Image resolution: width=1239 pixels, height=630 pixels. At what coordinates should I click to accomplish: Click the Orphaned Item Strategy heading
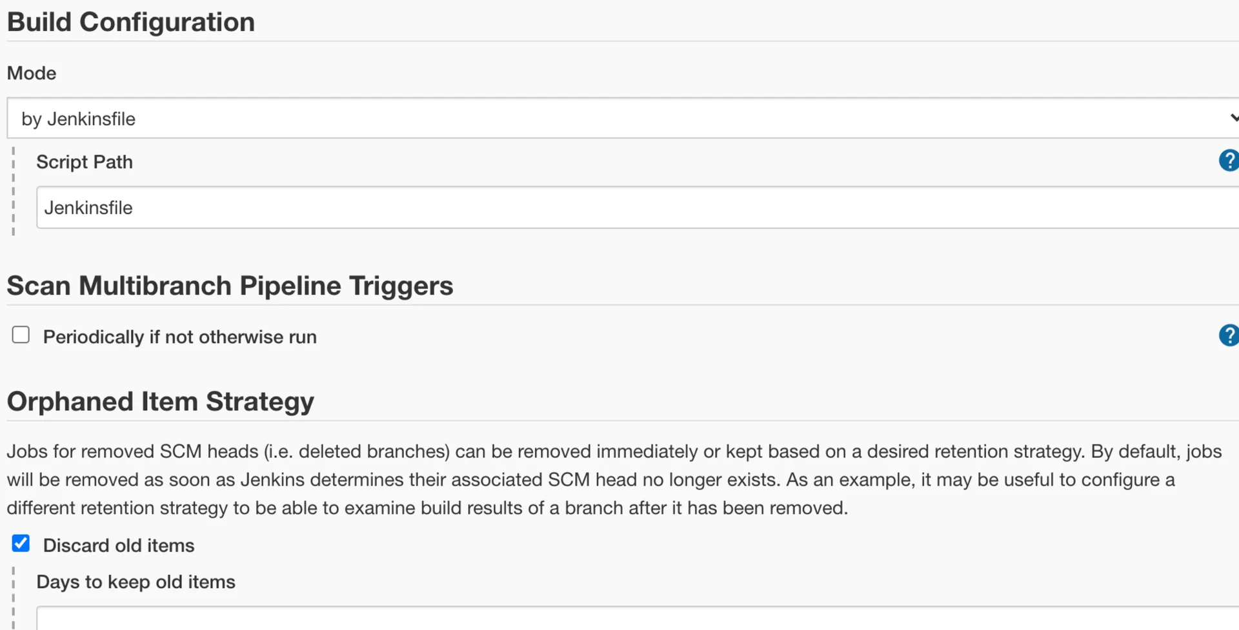[x=160, y=401]
